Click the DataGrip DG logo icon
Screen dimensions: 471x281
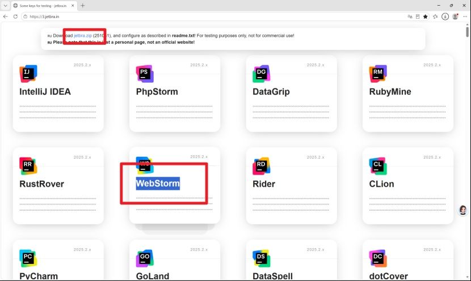click(x=262, y=74)
